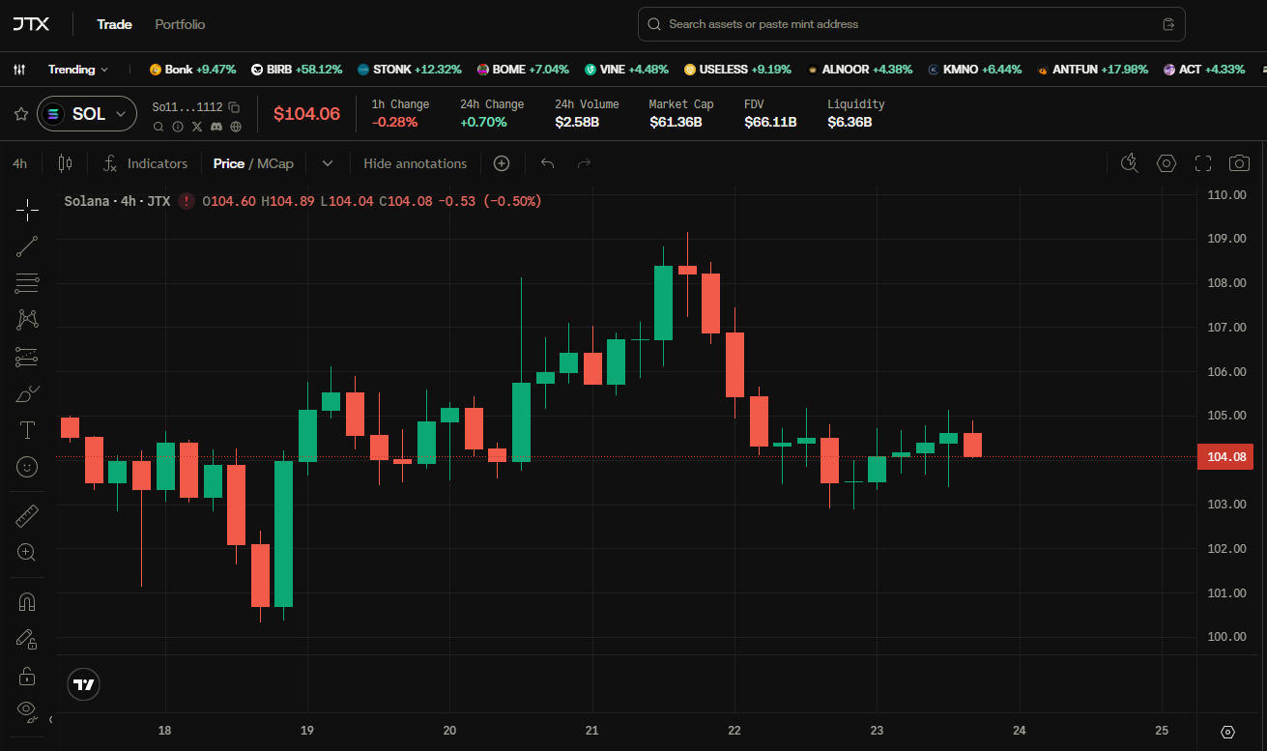1267x751 pixels.
Task: Select the trend line drawing tool
Action: coord(27,246)
